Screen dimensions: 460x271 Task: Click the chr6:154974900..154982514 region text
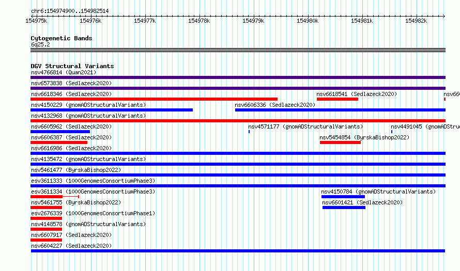(x=70, y=11)
